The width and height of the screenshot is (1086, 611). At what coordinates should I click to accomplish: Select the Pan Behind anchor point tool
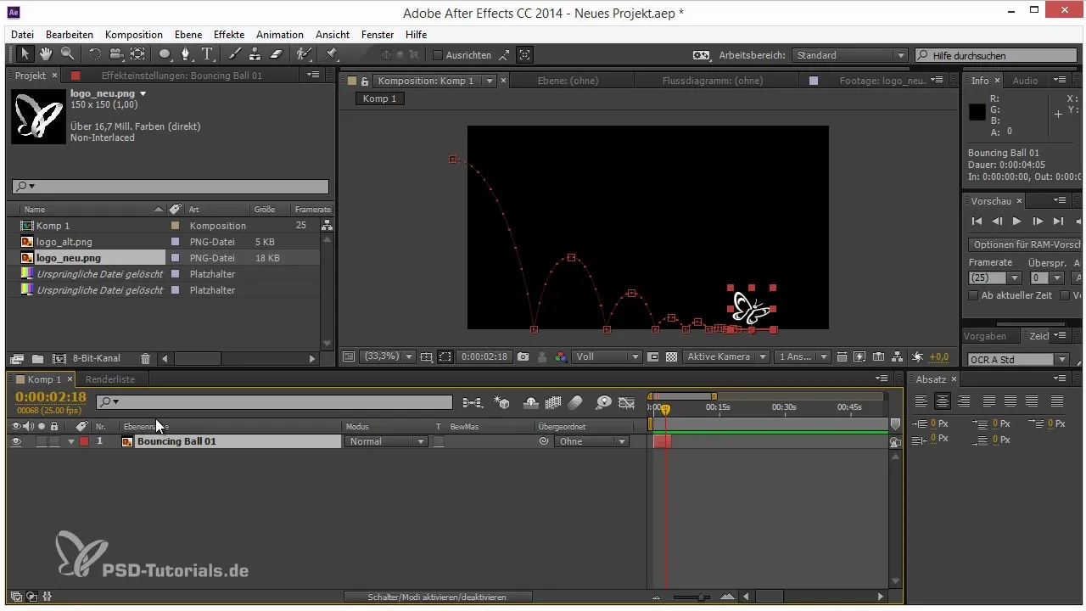(137, 54)
